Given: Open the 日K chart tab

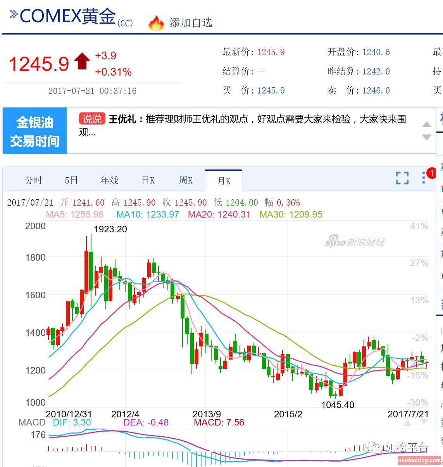Looking at the screenshot, I should click(x=148, y=180).
